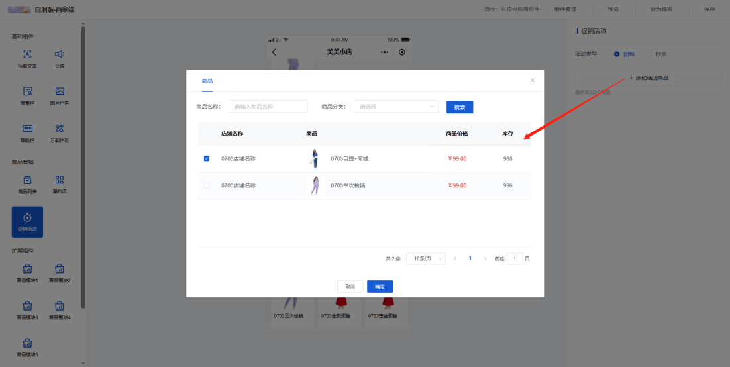
Task: Click the 取消 button
Action: [350, 286]
